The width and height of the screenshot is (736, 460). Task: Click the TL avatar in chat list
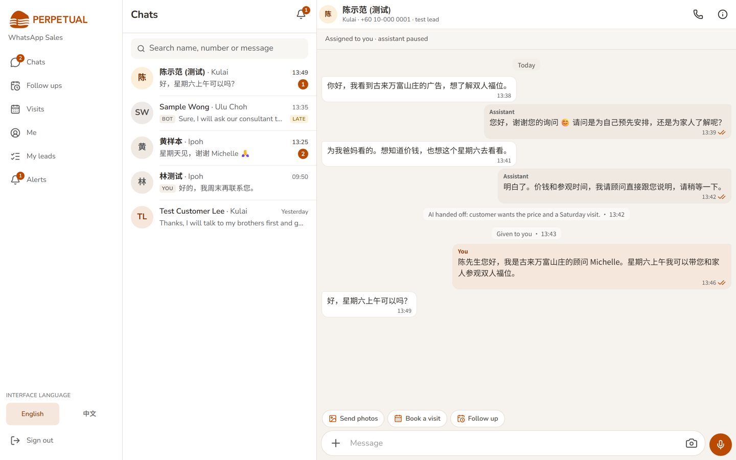[142, 217]
